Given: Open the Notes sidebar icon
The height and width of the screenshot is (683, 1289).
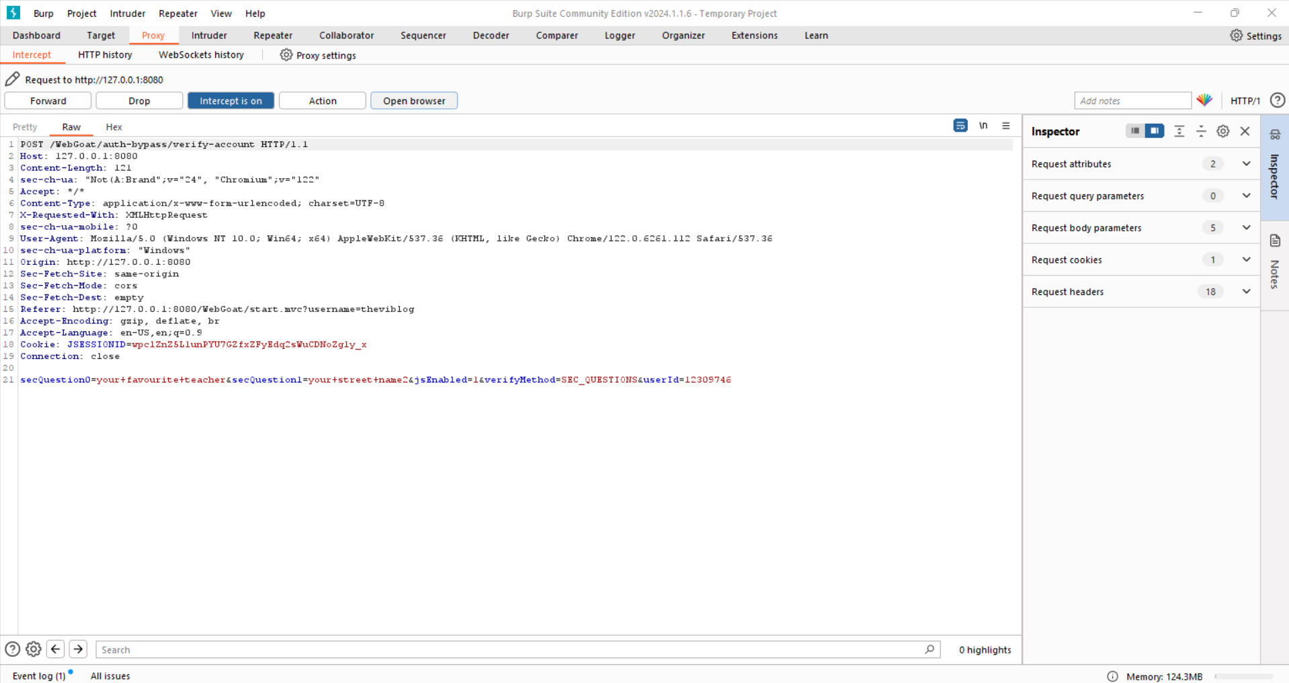Looking at the screenshot, I should [1275, 241].
